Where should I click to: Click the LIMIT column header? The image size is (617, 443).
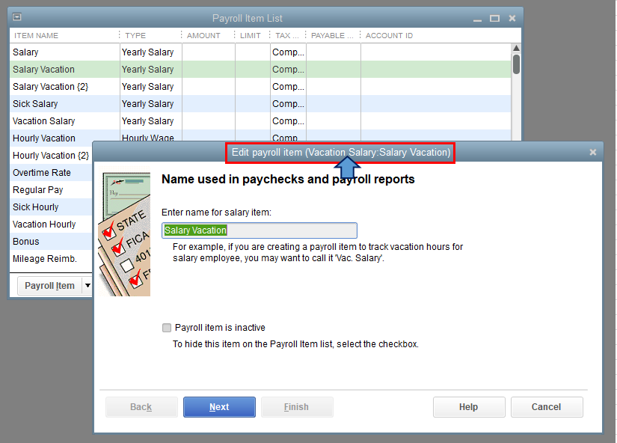click(252, 35)
